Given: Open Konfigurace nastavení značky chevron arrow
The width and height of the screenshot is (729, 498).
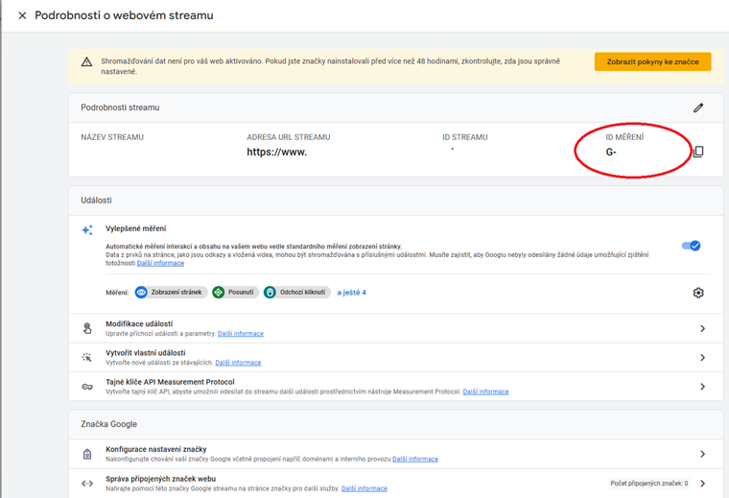Looking at the screenshot, I should click(702, 454).
